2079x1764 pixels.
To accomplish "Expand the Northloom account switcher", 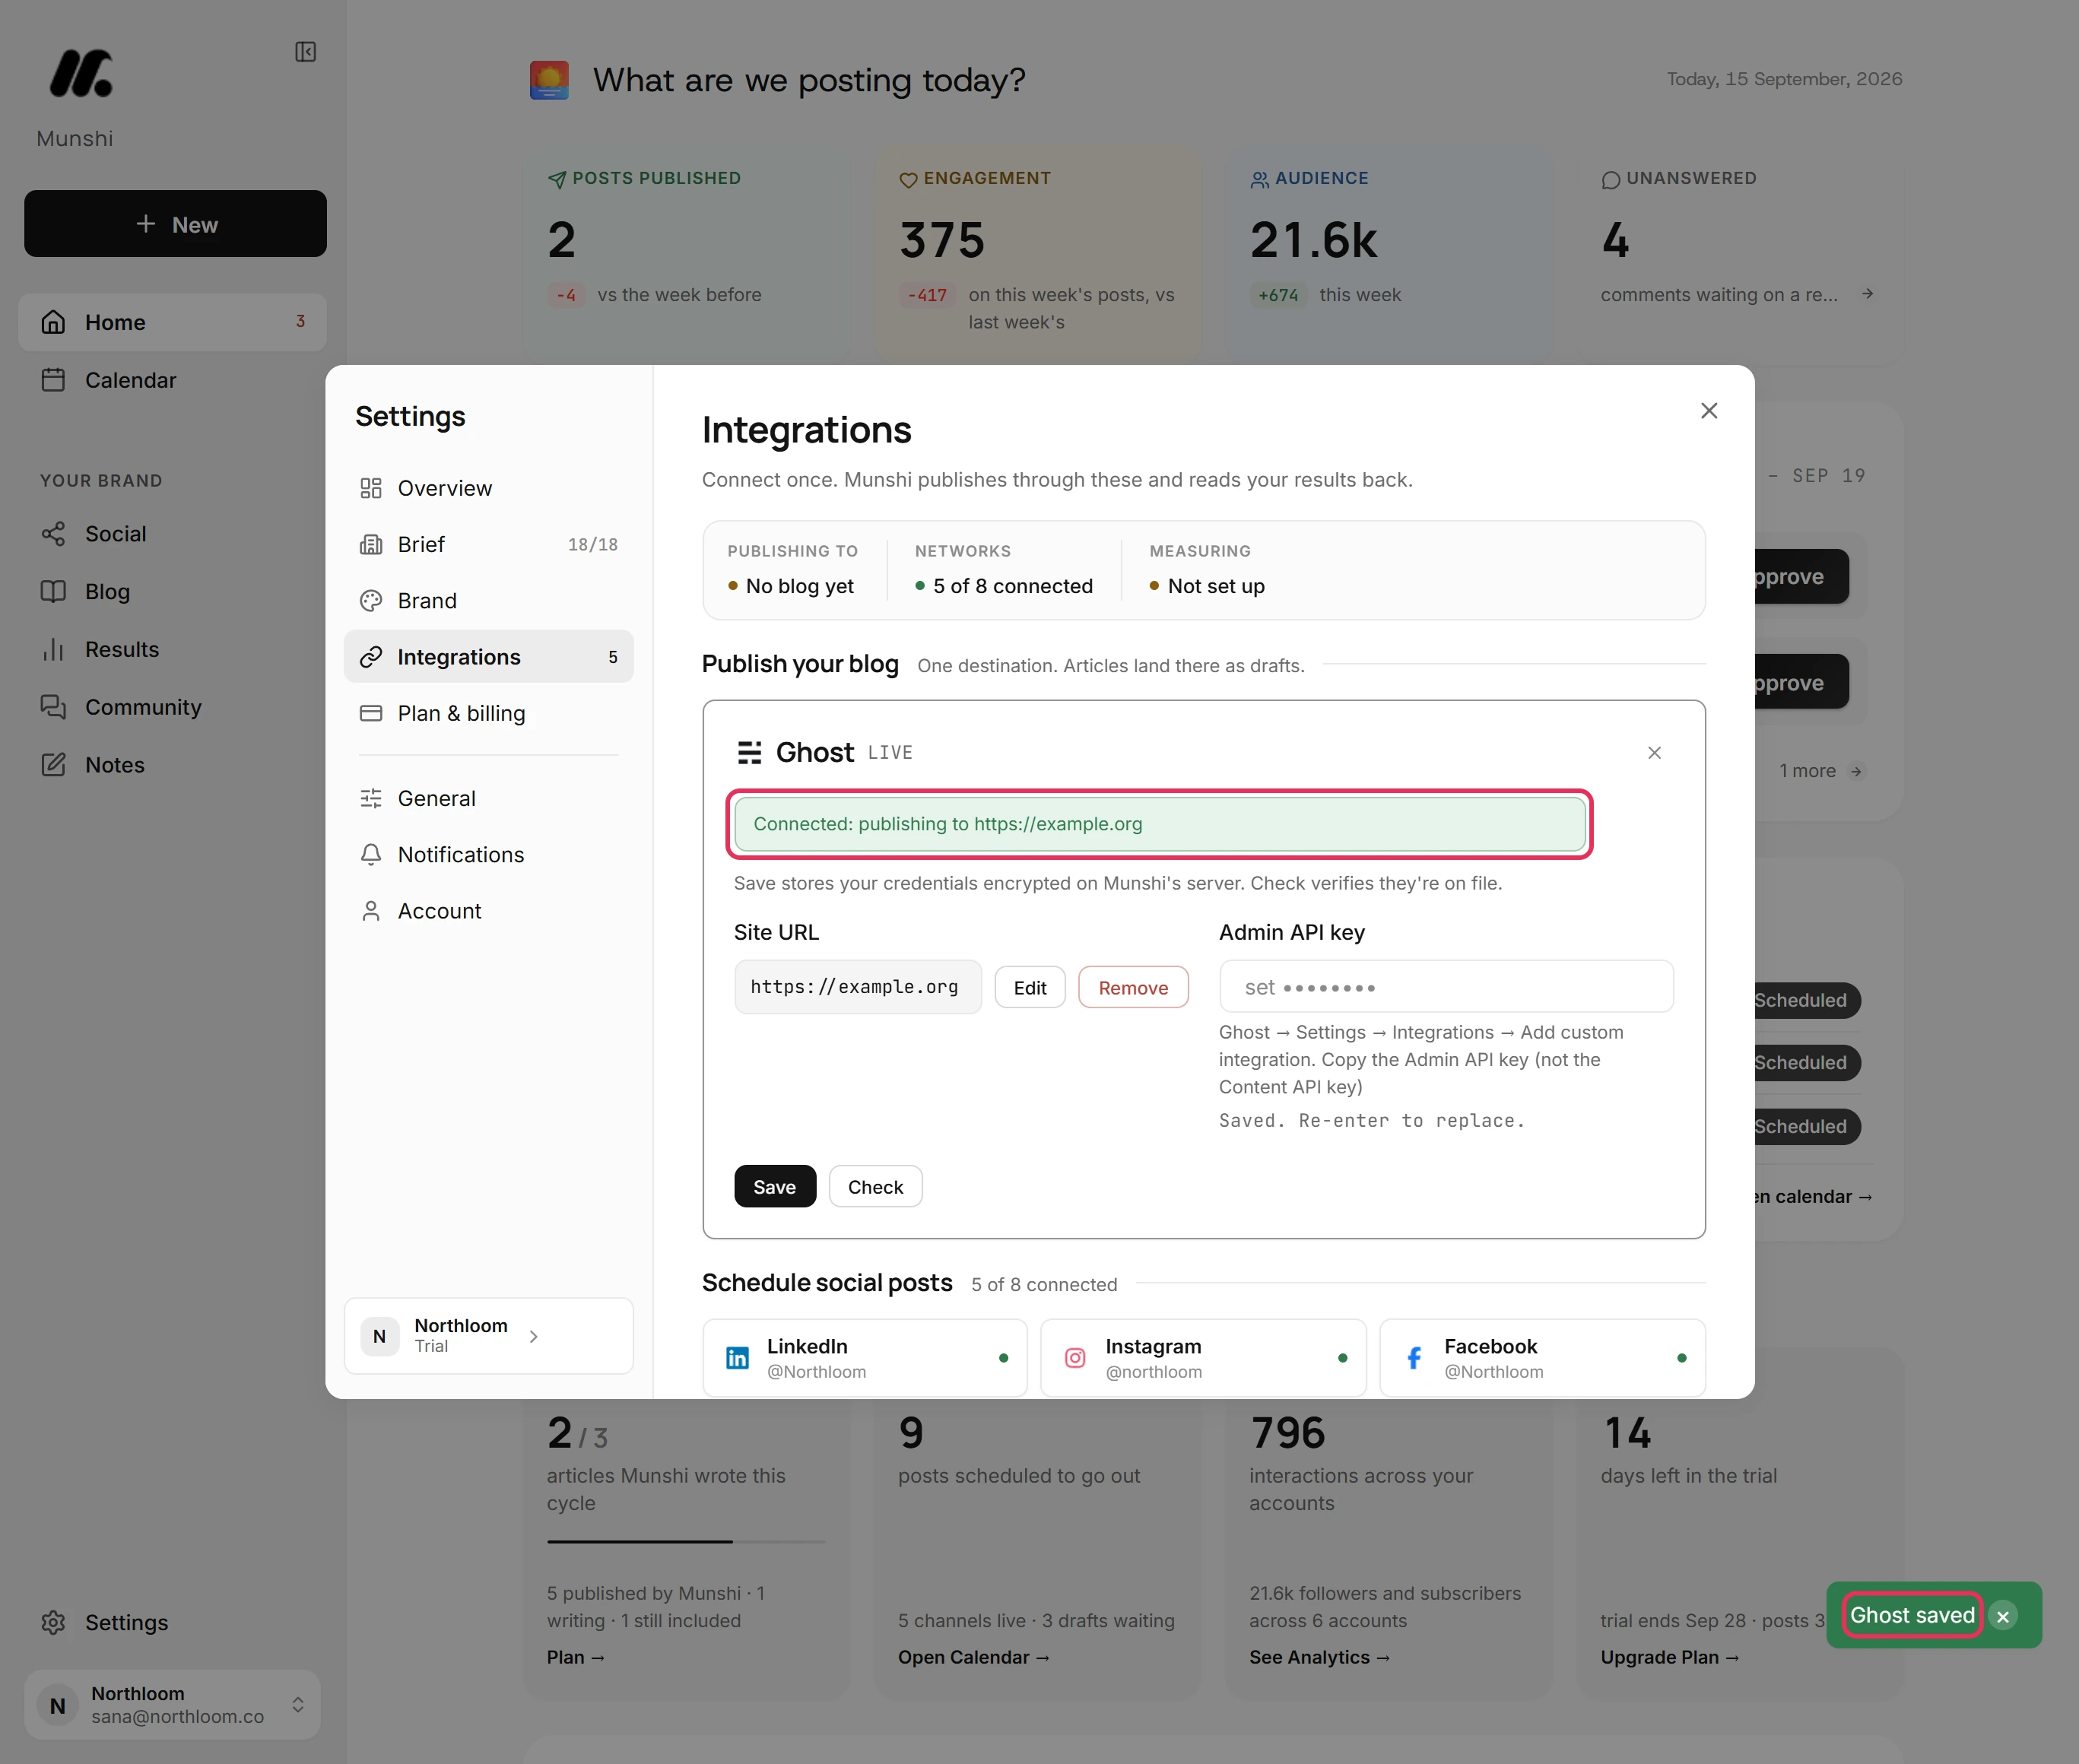I will (172, 1704).
